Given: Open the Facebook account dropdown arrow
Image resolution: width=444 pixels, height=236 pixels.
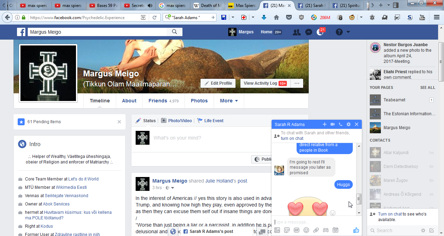Looking at the screenshot, I should coord(348,32).
